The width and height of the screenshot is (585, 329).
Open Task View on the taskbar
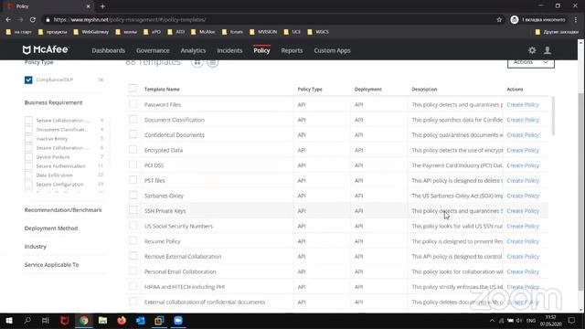(x=46, y=321)
